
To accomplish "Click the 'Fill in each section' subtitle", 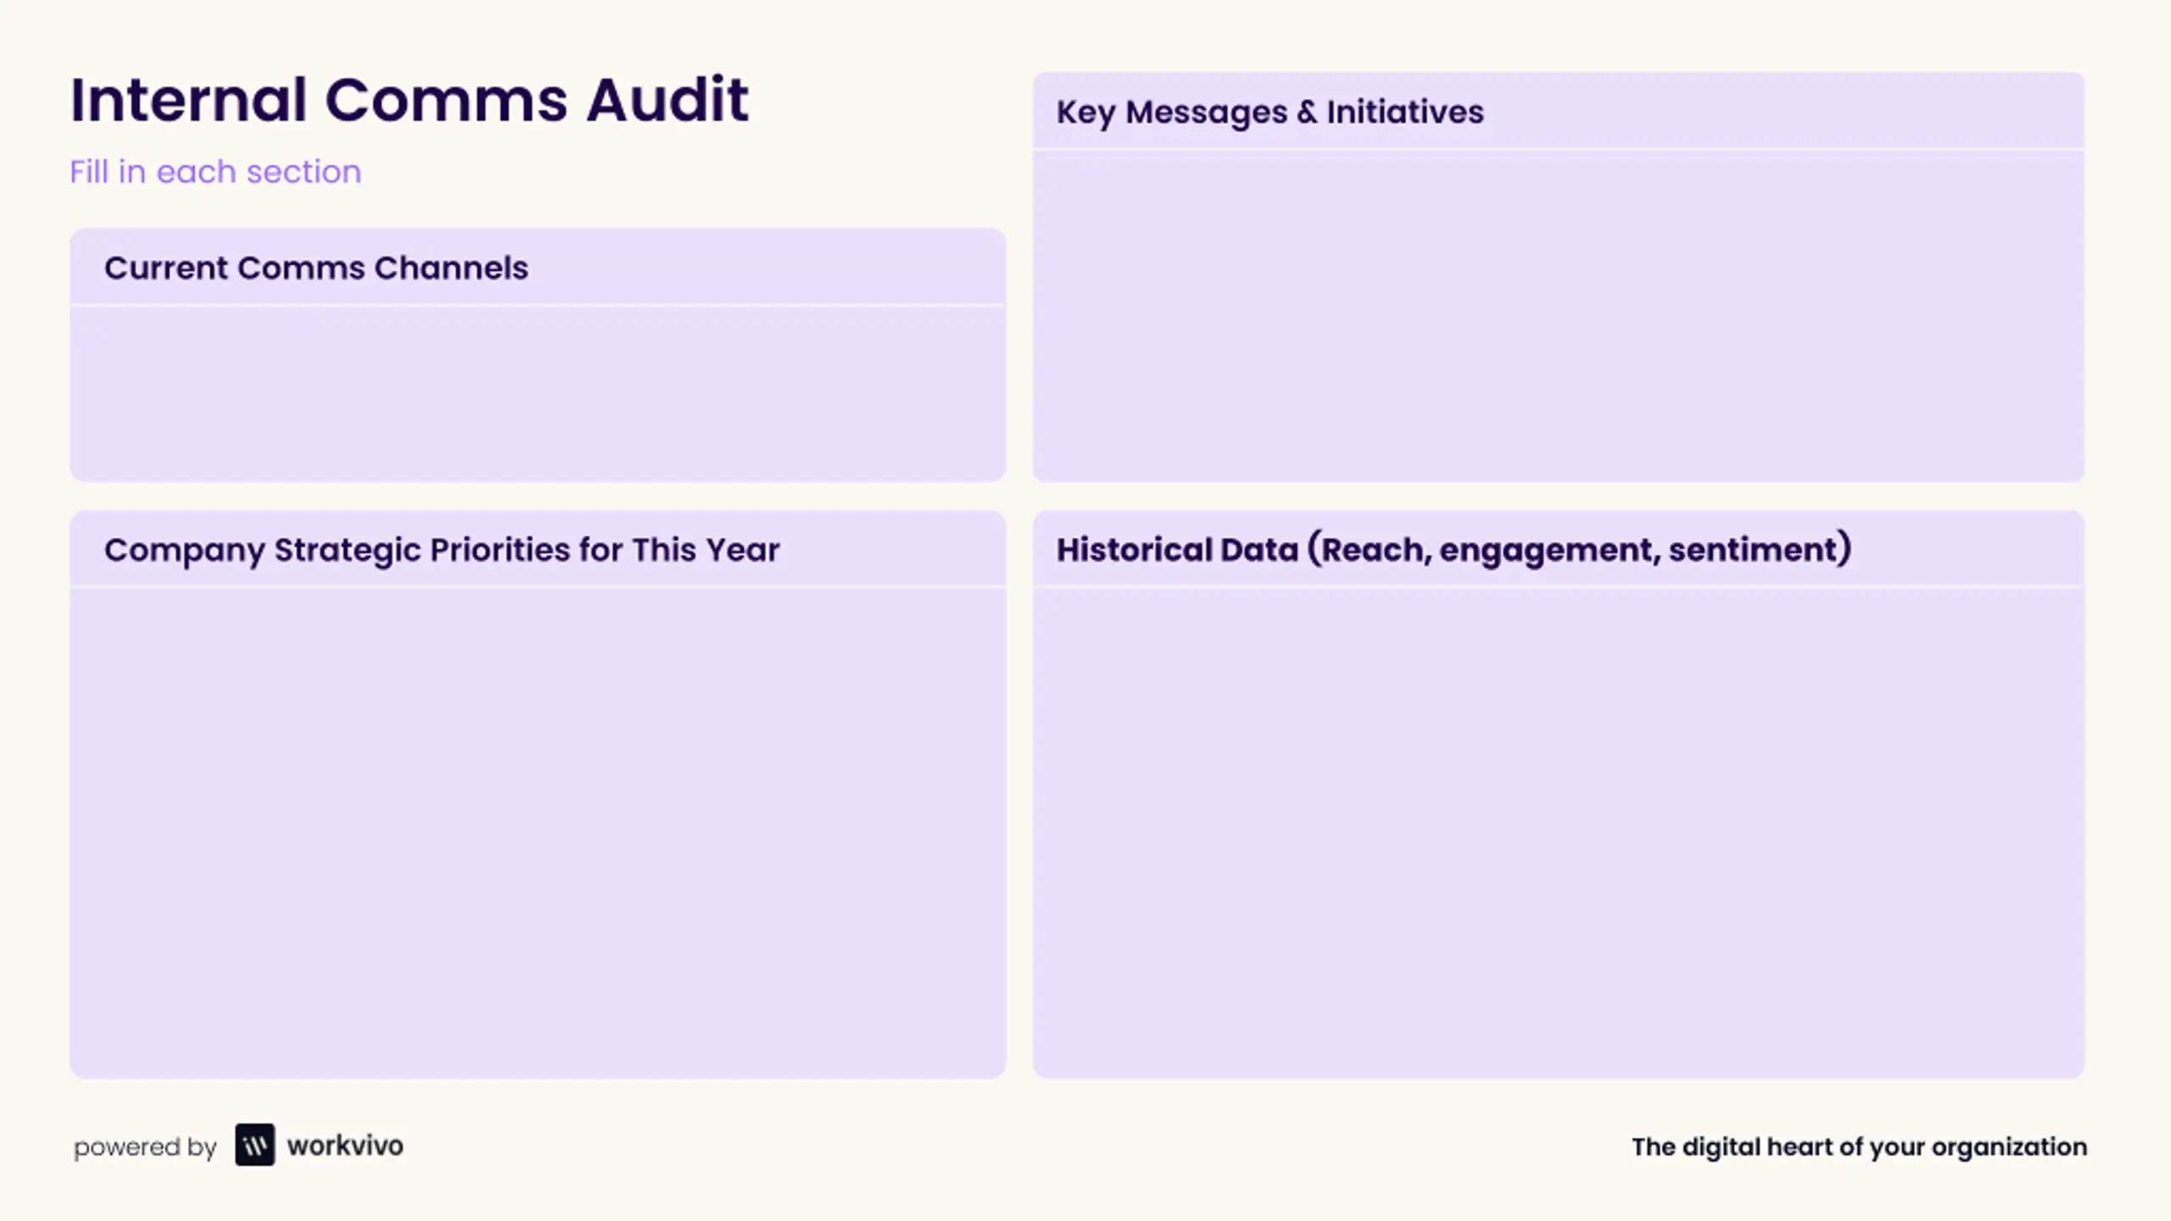I will [x=215, y=171].
